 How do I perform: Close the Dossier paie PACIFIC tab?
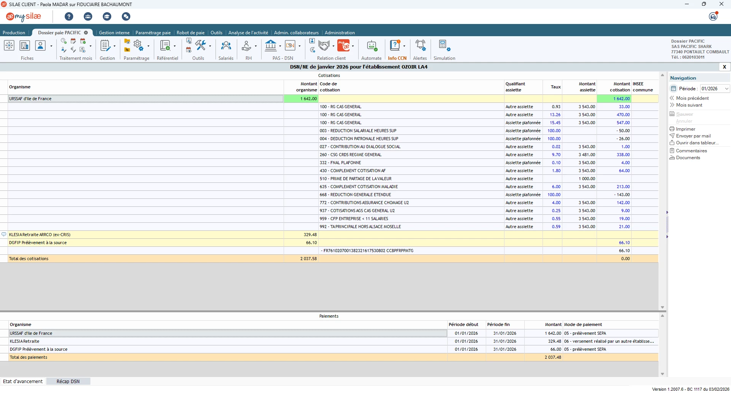[x=86, y=33]
